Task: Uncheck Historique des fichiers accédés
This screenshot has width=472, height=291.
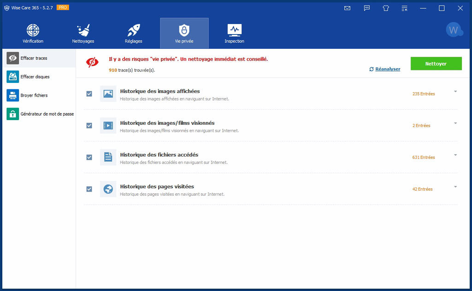Action: point(89,157)
